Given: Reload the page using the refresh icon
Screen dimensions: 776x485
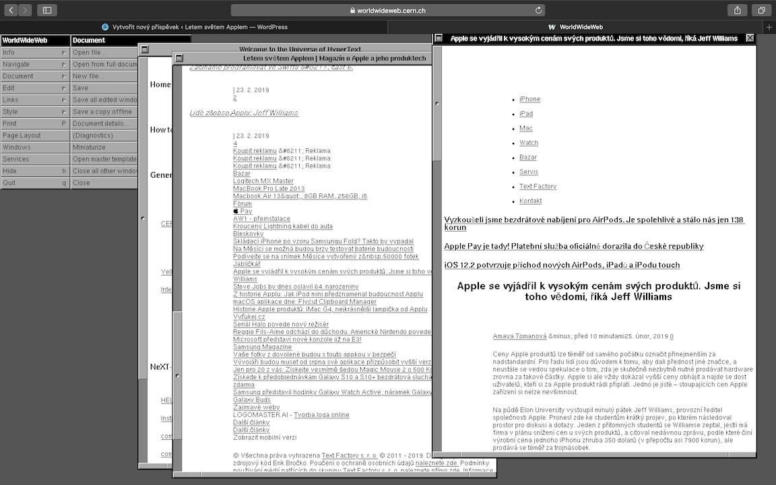Looking at the screenshot, I should (x=538, y=10).
